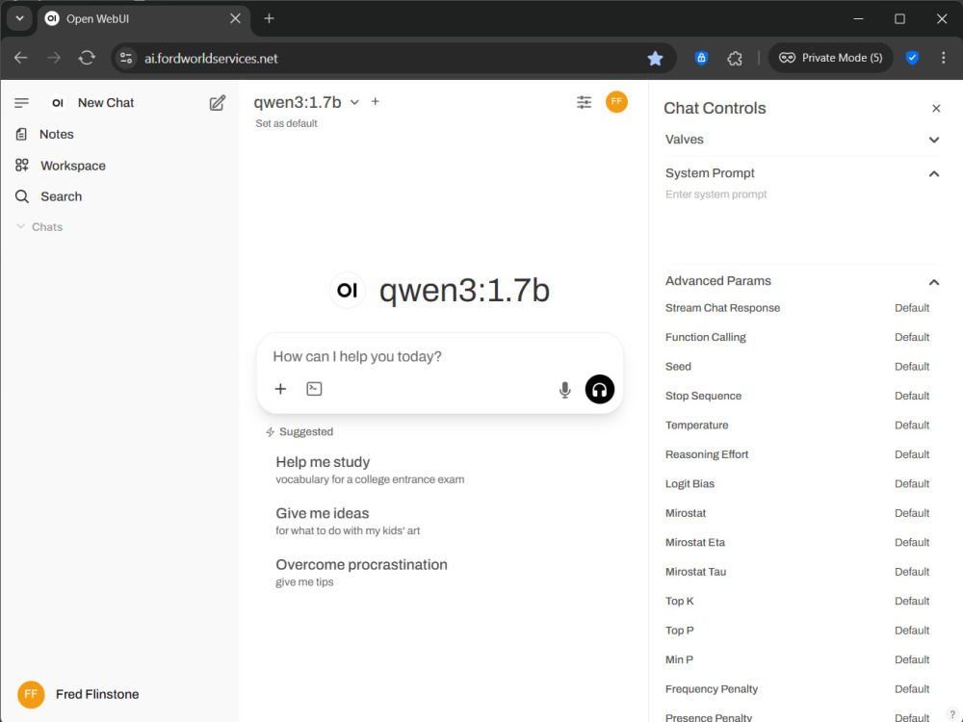Collapse the Chats list
The width and height of the screenshot is (963, 722).
(x=39, y=227)
